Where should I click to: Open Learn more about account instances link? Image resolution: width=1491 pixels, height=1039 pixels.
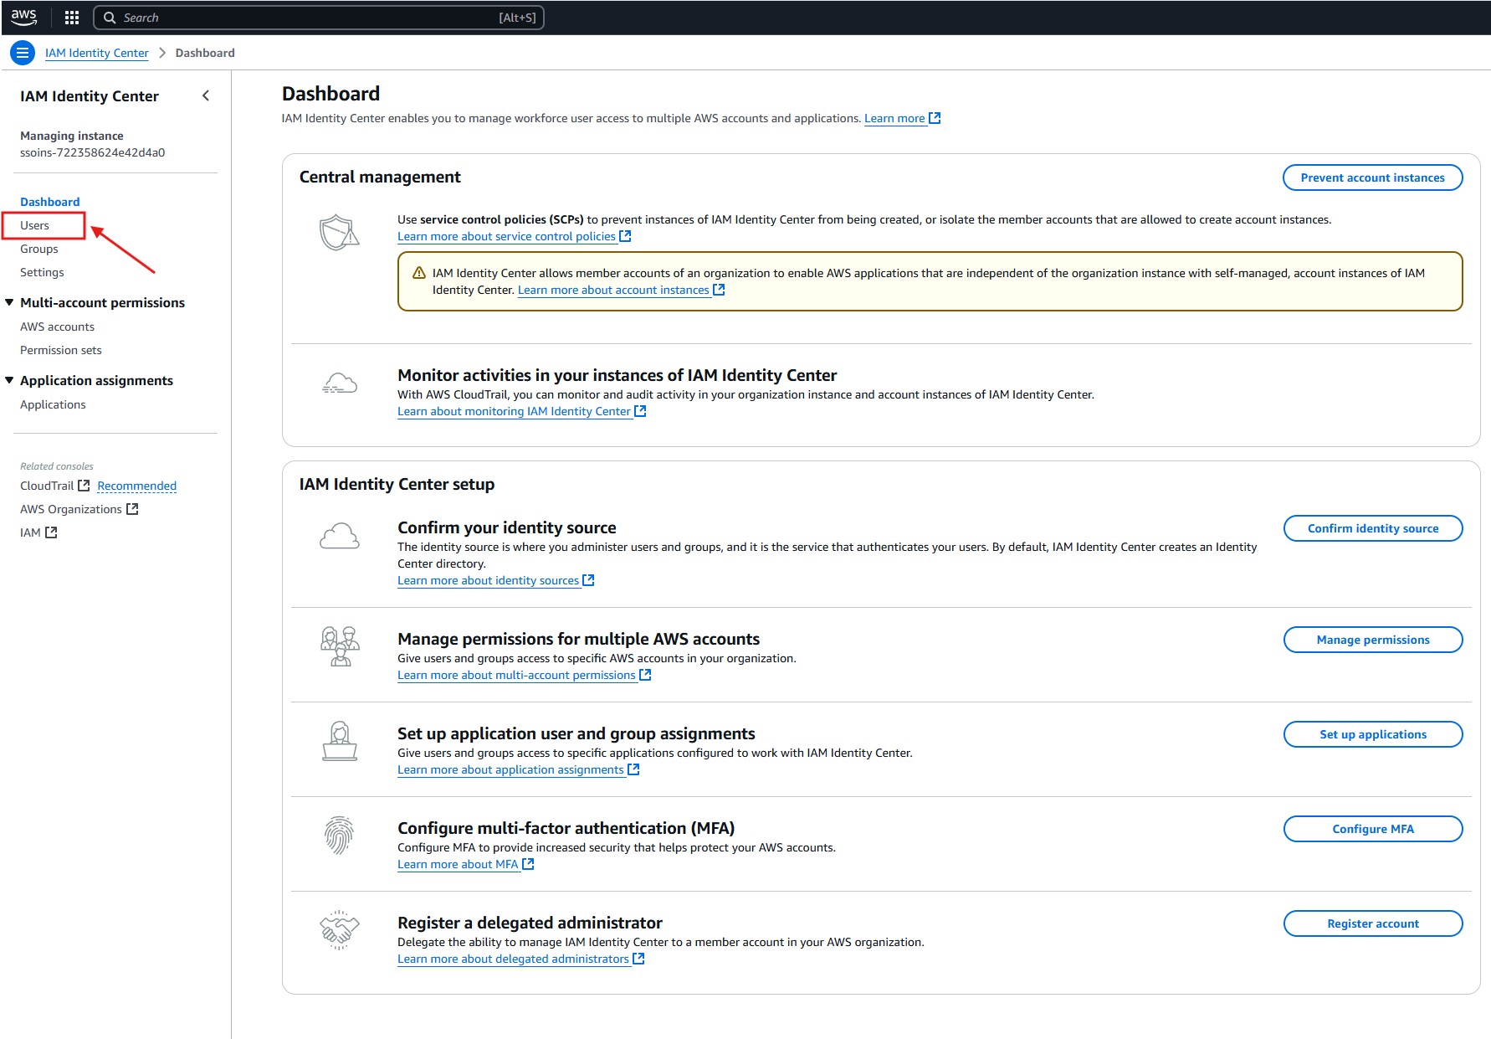pyautogui.click(x=613, y=290)
